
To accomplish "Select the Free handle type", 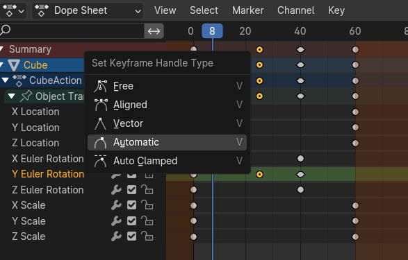I will point(167,86).
